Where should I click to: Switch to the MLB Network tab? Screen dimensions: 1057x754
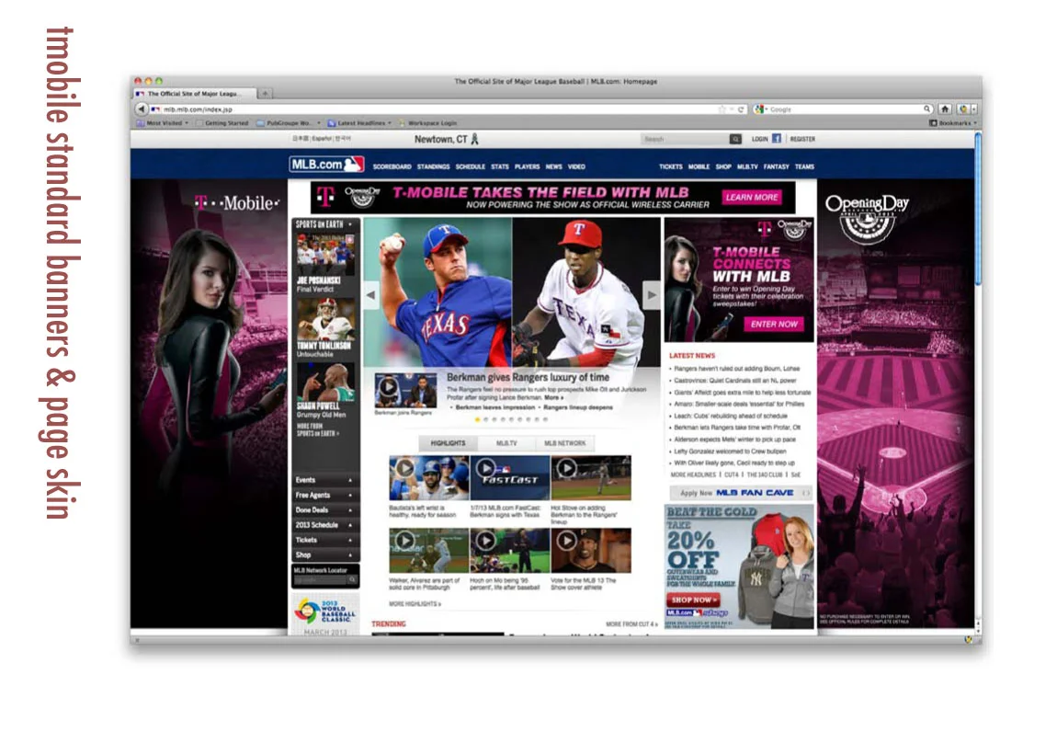tap(565, 443)
